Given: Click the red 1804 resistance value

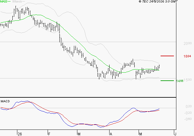Looking at the screenshot, I should pyautogui.click(x=187, y=56).
